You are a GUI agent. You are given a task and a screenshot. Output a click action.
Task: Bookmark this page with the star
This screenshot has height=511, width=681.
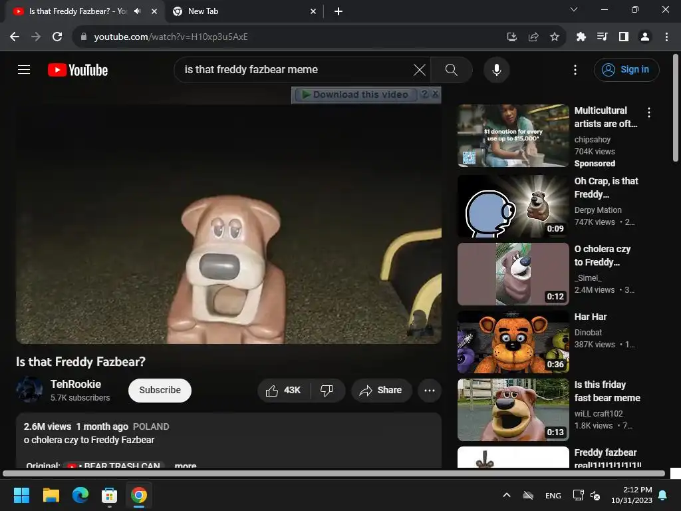tap(555, 37)
